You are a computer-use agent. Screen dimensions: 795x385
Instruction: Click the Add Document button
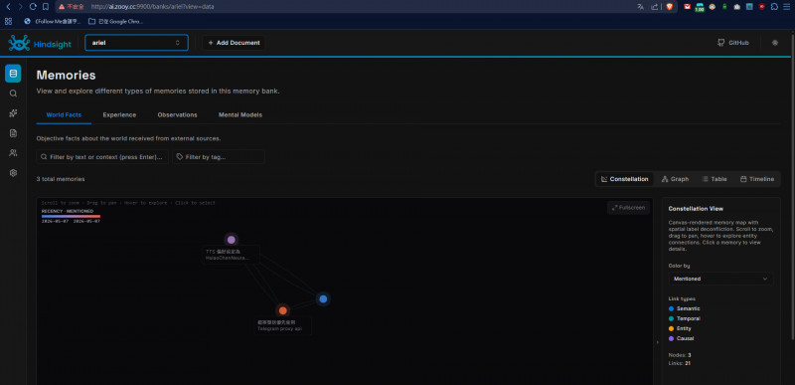pos(234,43)
